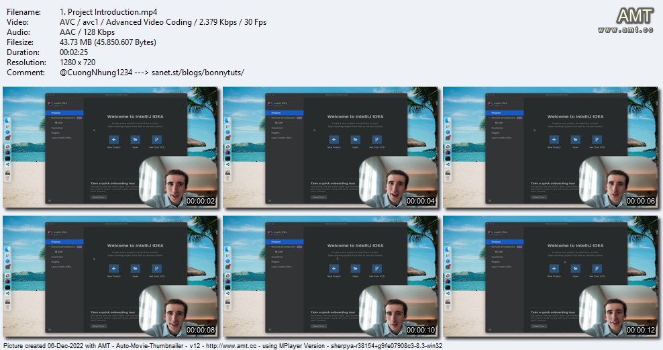Click Open folder icon in 00:00:10 thumbnail
The image size is (663, 350).
(x=356, y=268)
